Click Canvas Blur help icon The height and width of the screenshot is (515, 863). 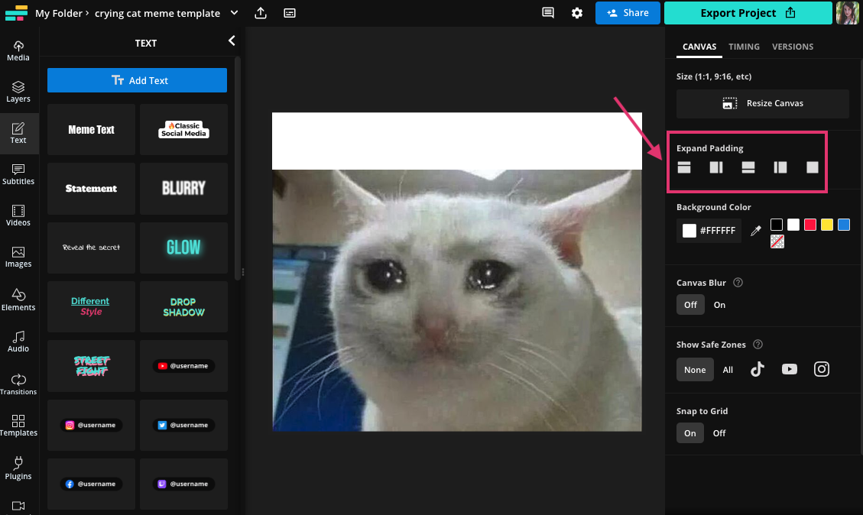[x=738, y=282]
